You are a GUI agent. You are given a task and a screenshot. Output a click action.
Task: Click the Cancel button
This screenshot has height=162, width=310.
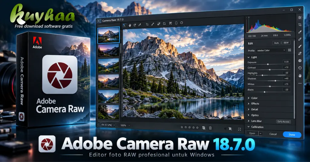[273, 134]
